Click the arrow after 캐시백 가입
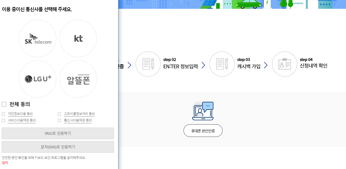This screenshot has width=346, height=169. [x=266, y=65]
